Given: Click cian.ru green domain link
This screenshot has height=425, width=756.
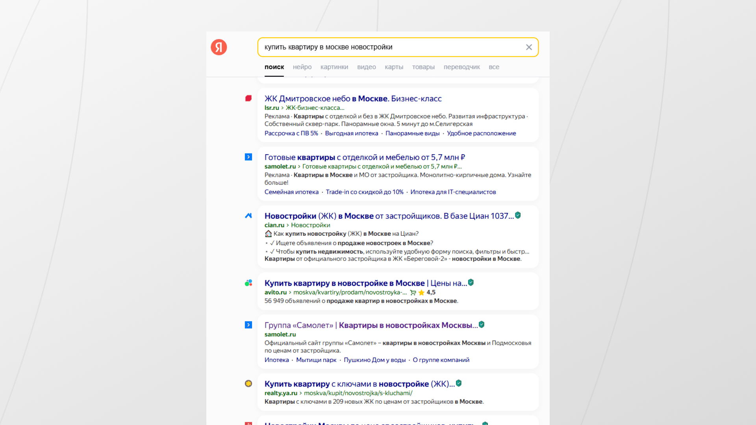Looking at the screenshot, I should [x=274, y=225].
